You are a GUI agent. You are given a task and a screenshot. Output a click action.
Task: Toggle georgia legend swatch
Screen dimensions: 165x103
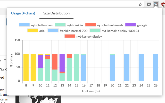[130, 25]
